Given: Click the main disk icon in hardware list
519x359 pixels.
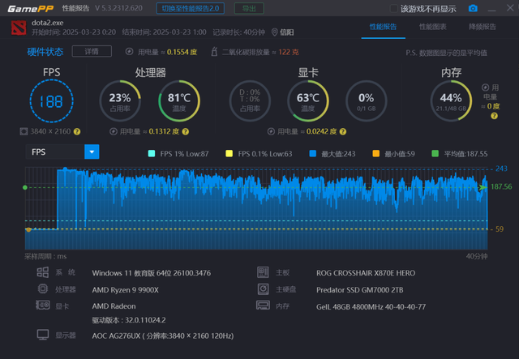Looking at the screenshot, I should (x=263, y=288).
